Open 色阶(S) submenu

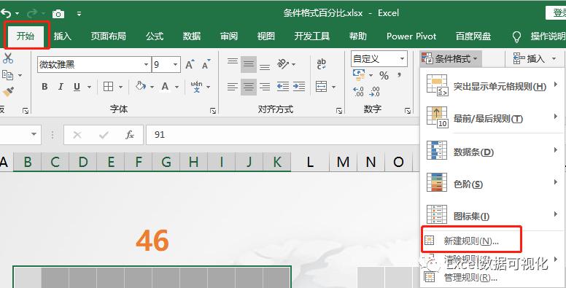coord(492,183)
